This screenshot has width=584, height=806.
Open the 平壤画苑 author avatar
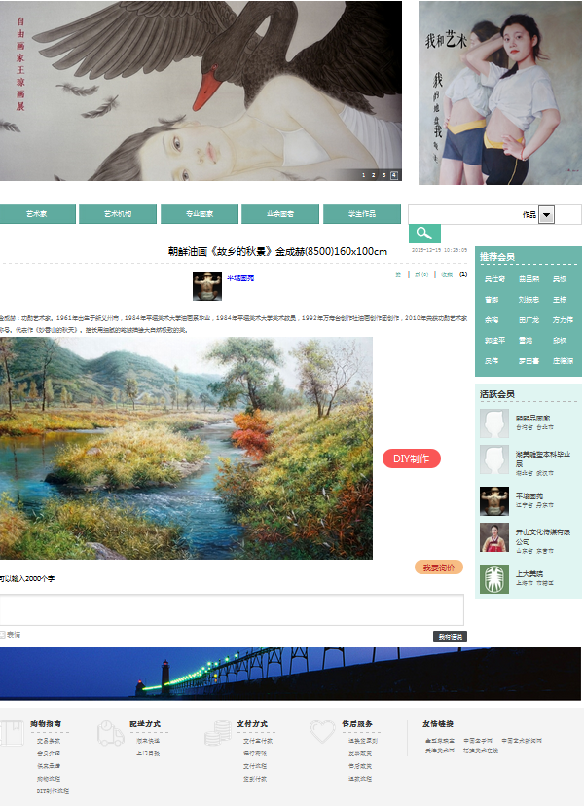coord(207,286)
